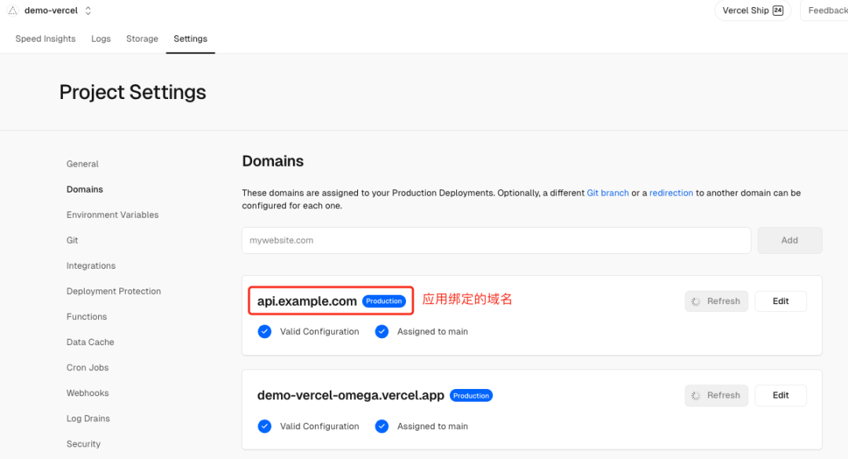Screen dimensions: 848x459
Task: Click the Production badge next to demo-vercel-omega.vercel.app
Action: click(x=471, y=395)
